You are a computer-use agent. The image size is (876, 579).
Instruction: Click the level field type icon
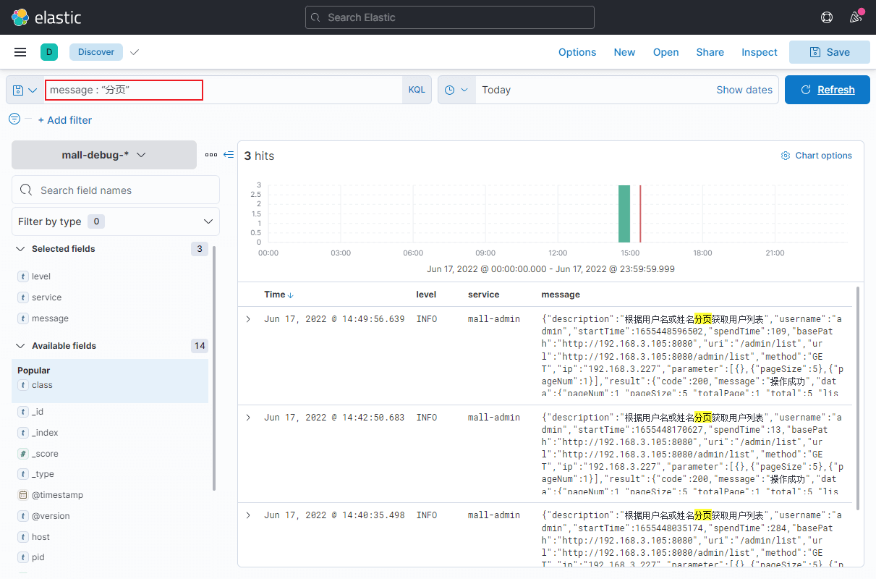(x=23, y=276)
